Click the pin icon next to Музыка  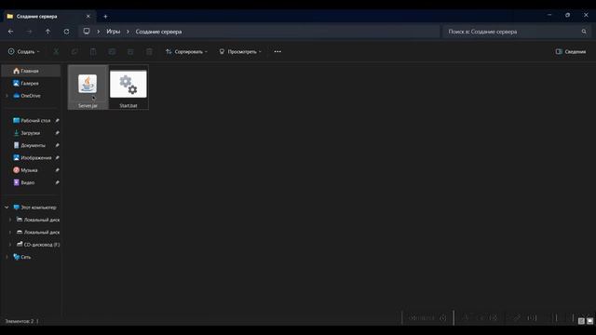[57, 170]
